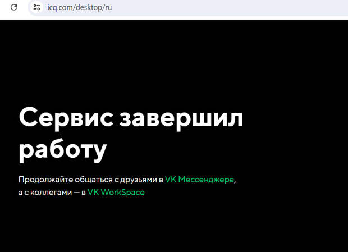
Task: Click the text "а с коллегами — в"
Action: tap(52, 193)
